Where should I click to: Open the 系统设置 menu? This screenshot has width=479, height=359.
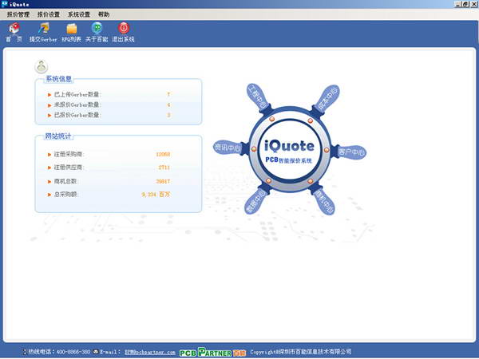tap(79, 14)
